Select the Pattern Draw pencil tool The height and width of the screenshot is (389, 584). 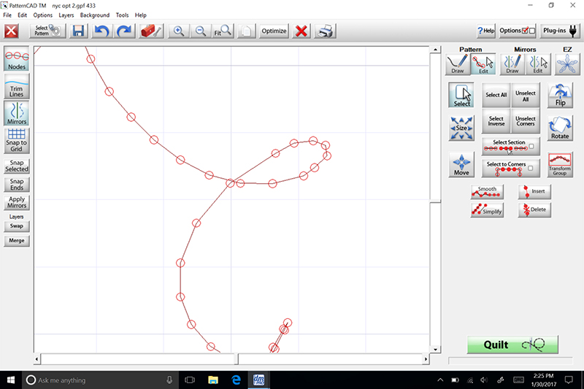coord(458,64)
